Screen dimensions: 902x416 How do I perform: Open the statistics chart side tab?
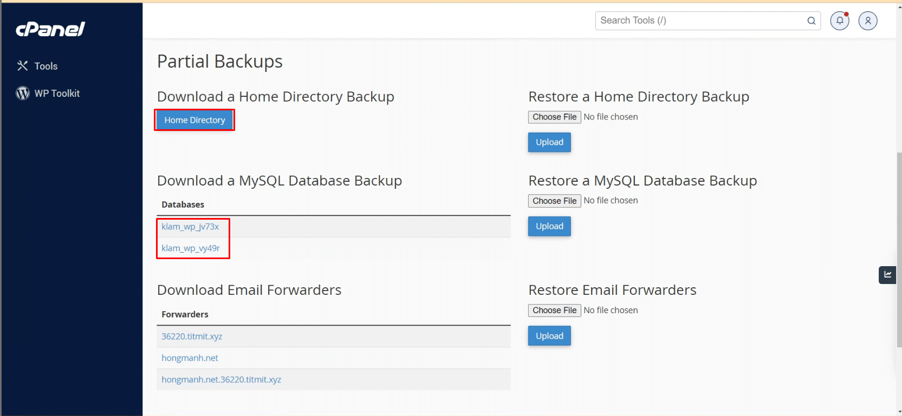click(x=887, y=275)
